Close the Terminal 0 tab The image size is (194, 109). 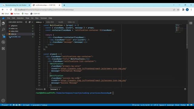pos(59,89)
